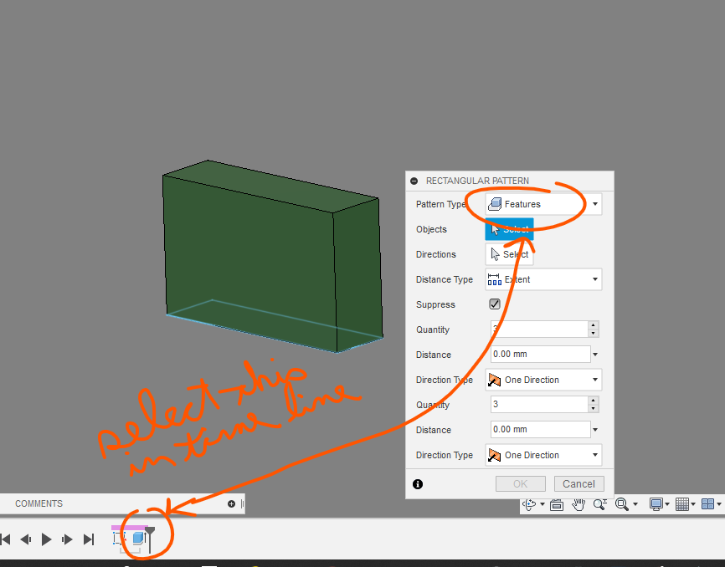Decrease the second Quantity with the down arrow
725x567 pixels.
click(x=594, y=409)
